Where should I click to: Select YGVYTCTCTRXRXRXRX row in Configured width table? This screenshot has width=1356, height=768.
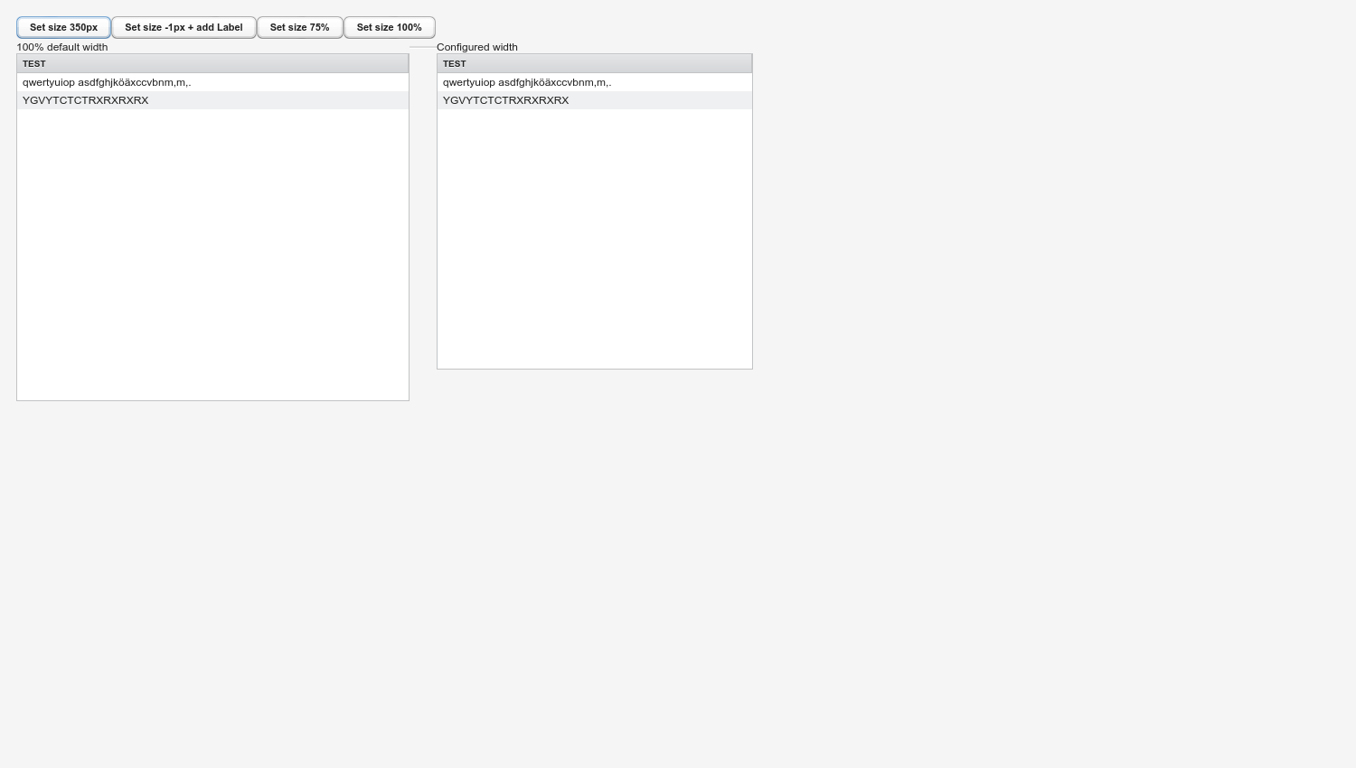(x=595, y=100)
